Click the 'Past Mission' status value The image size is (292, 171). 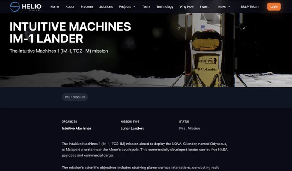(189, 129)
